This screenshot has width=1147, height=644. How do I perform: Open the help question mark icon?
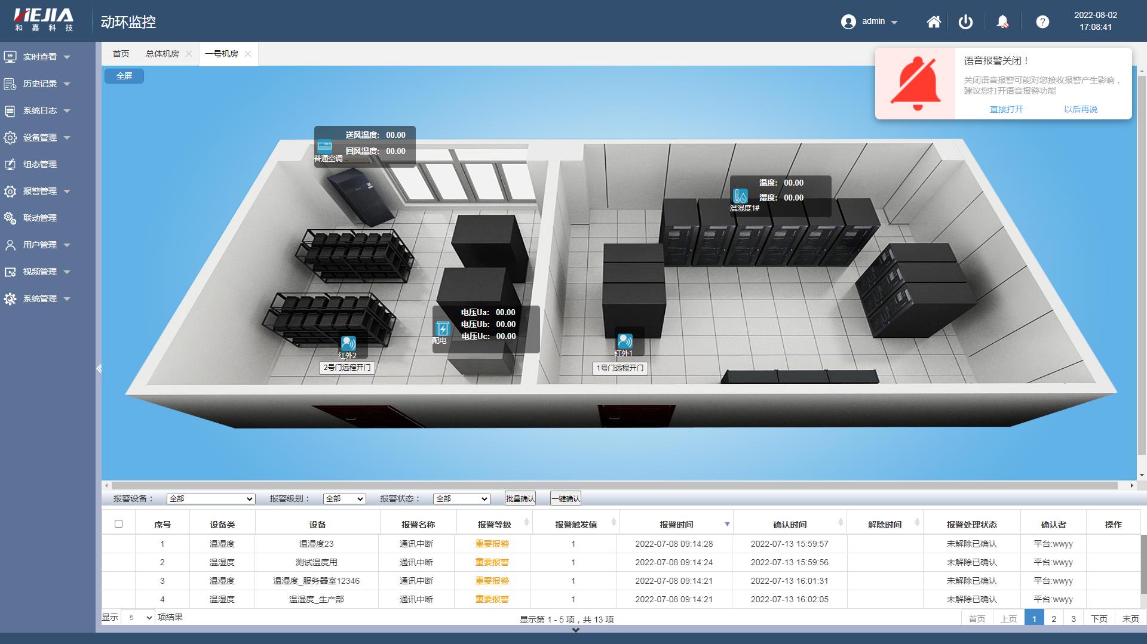click(1042, 22)
